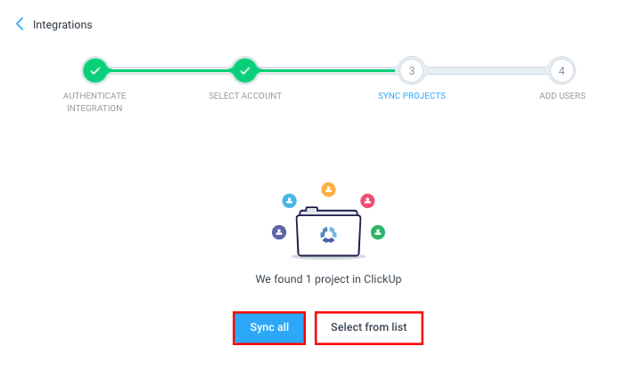
Task: Click the project folder illustration
Action: (x=328, y=233)
